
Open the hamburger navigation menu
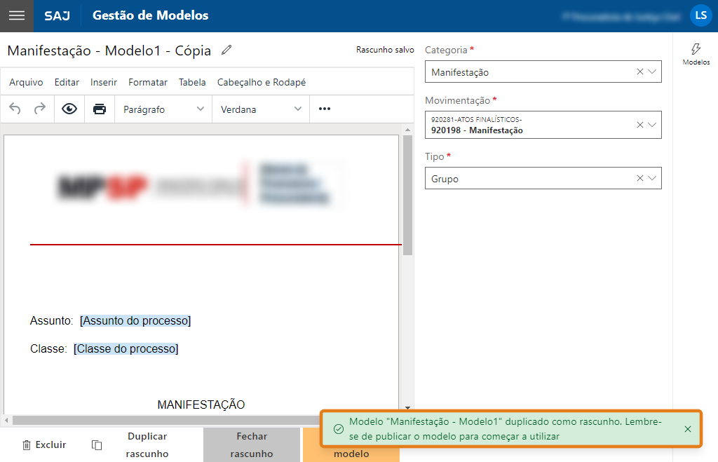[16, 15]
